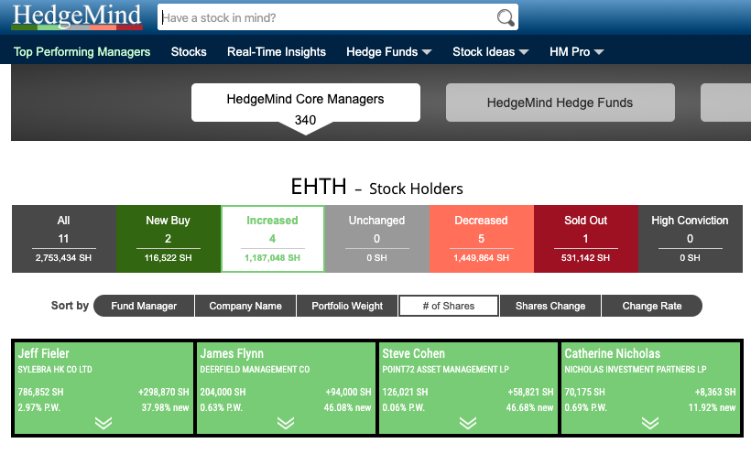Click the 786,852 SH value

click(40, 392)
